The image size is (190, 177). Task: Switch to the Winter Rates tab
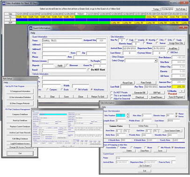pyautogui.click(x=143, y=126)
